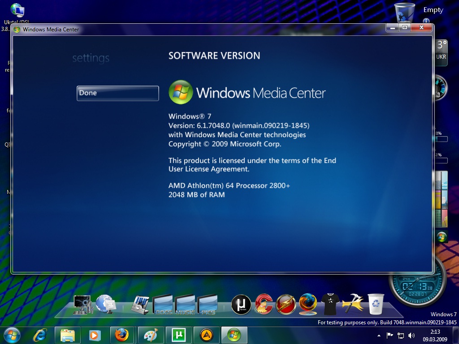Click the SOFTWARE VERSION heading

(x=214, y=56)
